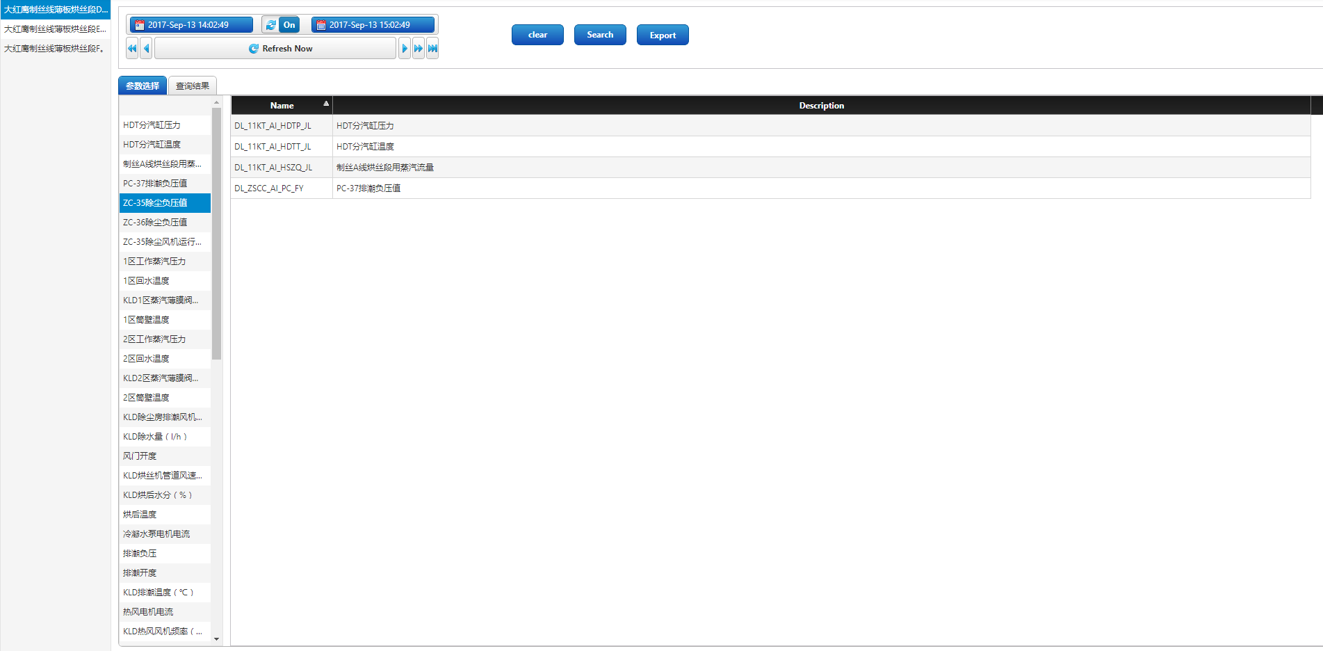Select KLD2区蒸汽薄膜阀... list item
Viewport: 1323px width, 651px height.
tap(165, 378)
